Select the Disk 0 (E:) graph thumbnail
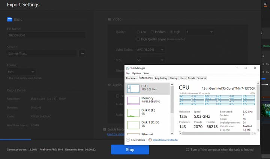 pos(133,113)
